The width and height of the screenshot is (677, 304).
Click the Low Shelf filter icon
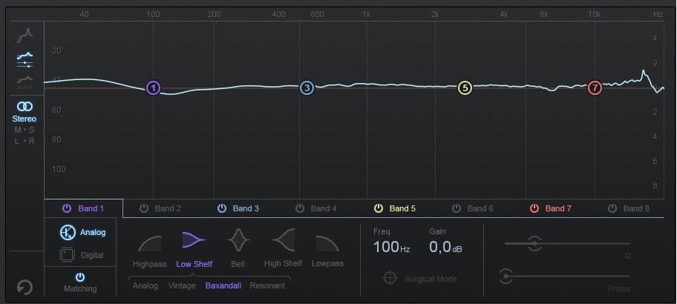pos(194,241)
